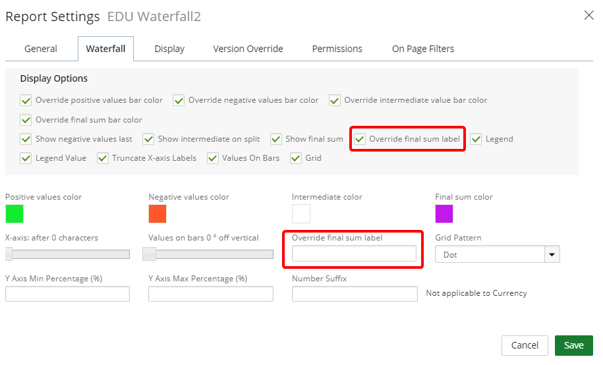Go to On Page Filters tab
603x365 pixels.
coord(423,49)
